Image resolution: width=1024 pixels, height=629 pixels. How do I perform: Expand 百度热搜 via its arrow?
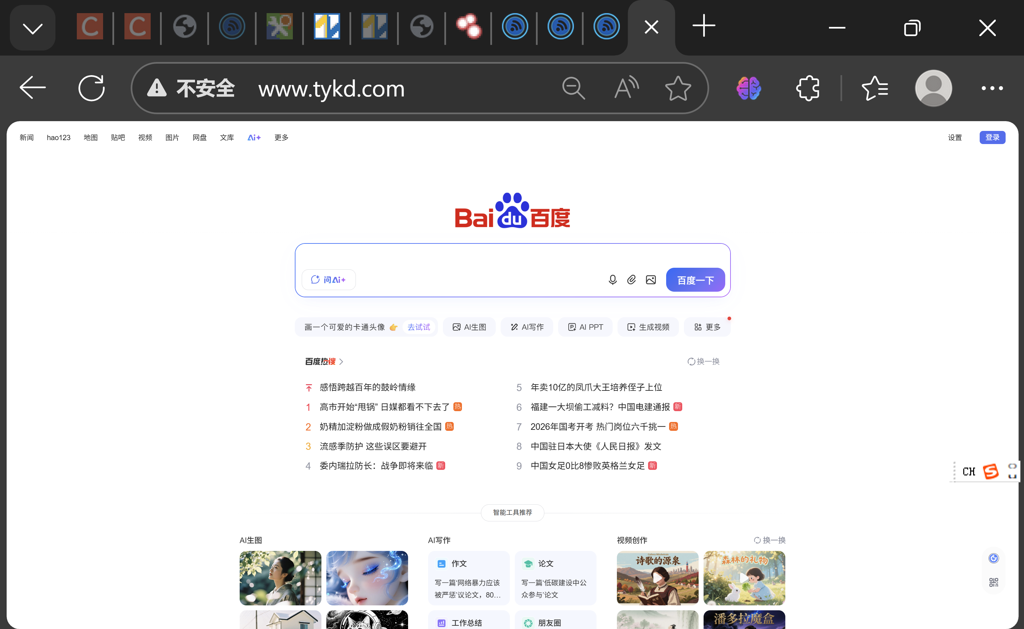click(x=341, y=362)
